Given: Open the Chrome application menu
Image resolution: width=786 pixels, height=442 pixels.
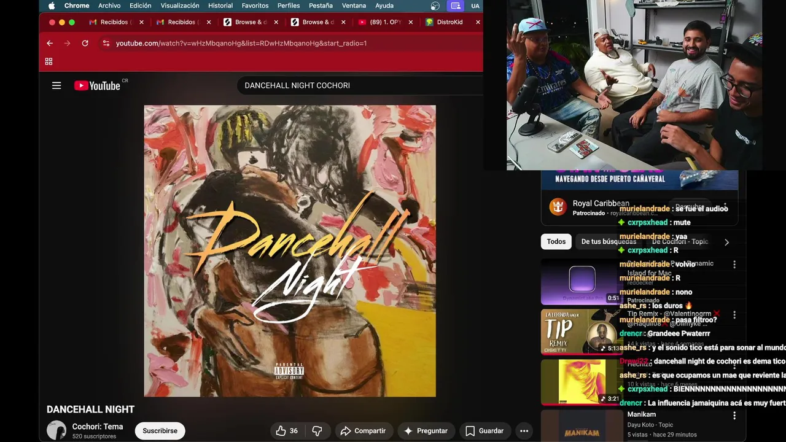Looking at the screenshot, I should coord(77,6).
